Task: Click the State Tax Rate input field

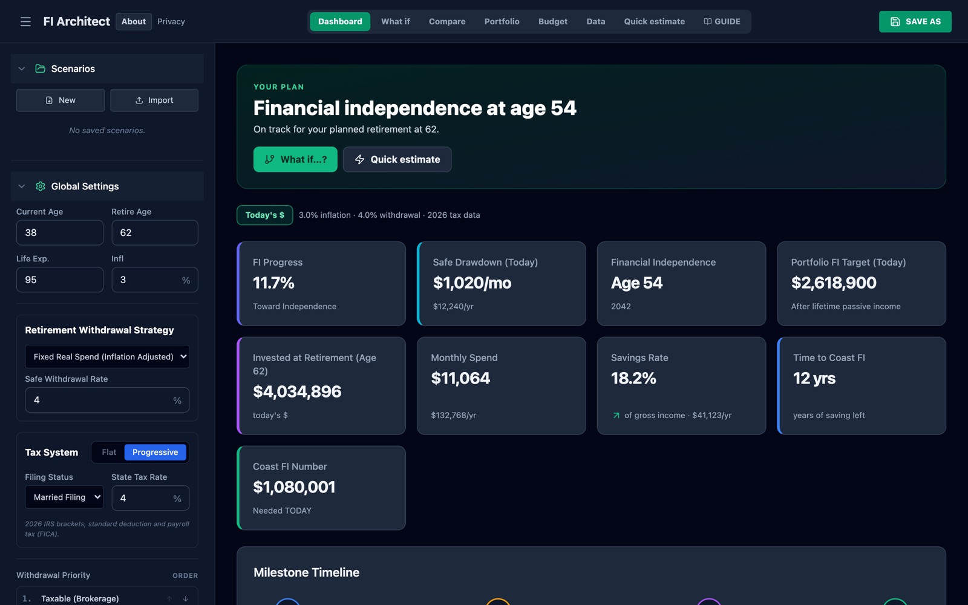Action: 151,499
